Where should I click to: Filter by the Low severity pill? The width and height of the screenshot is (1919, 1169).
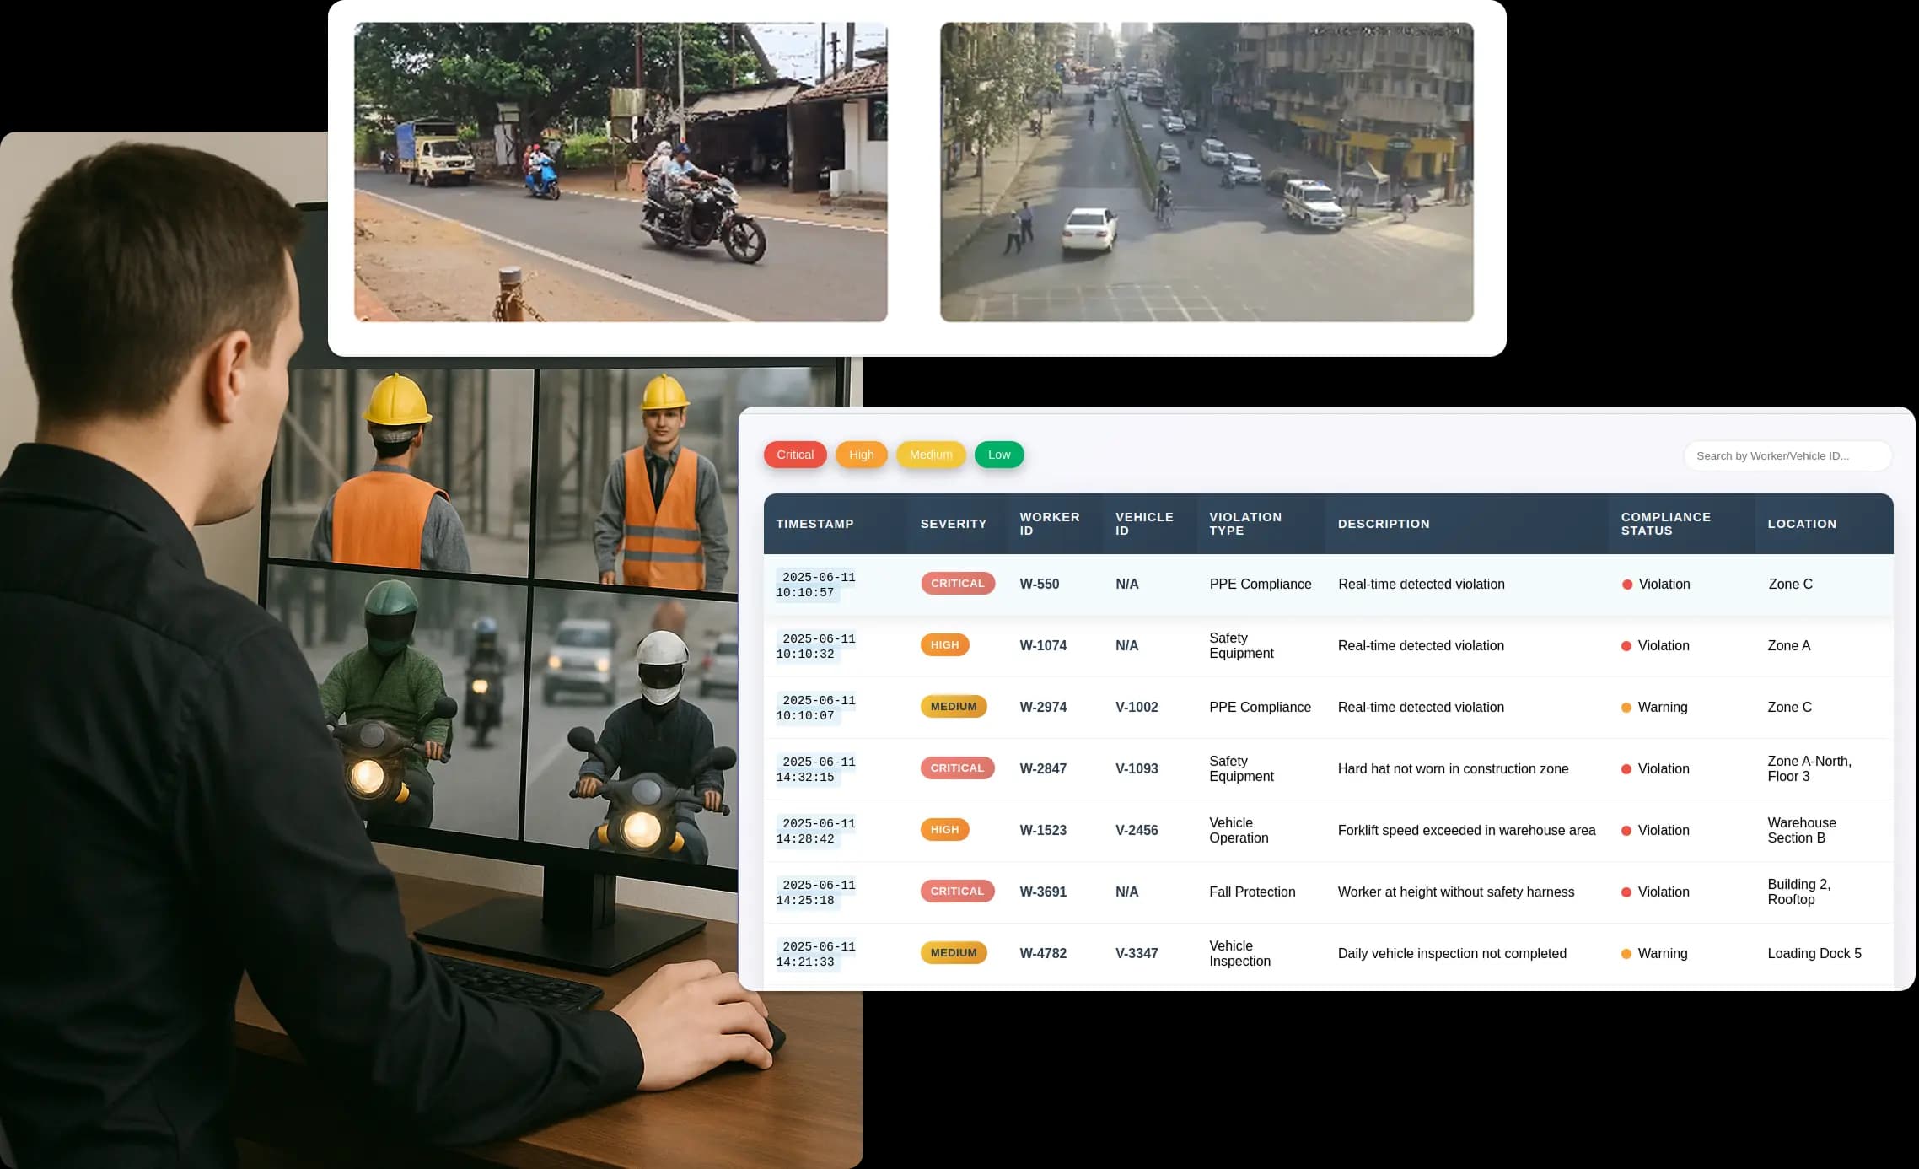tap(999, 455)
